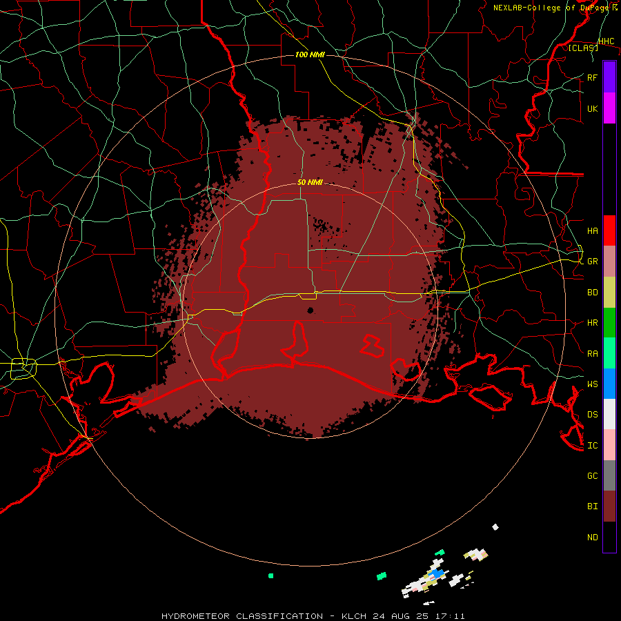Click the IC light-pink legend swatch

click(609, 445)
